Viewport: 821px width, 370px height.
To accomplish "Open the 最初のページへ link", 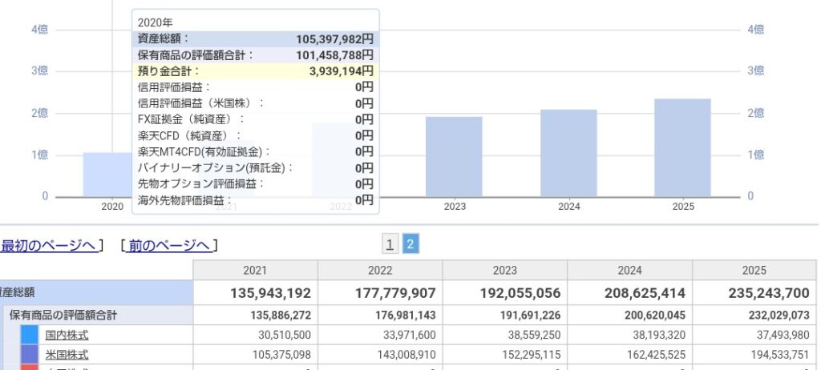I will (48, 246).
